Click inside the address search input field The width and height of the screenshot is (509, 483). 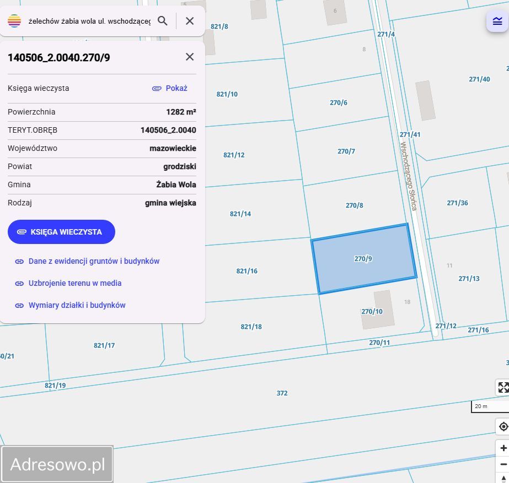coord(89,21)
